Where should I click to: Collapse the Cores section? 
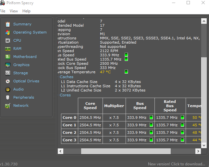pos(58,95)
